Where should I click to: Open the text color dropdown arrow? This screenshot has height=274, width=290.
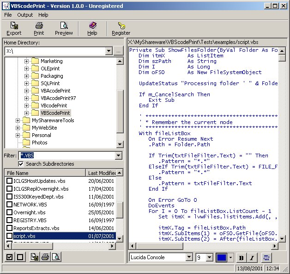[230, 257]
